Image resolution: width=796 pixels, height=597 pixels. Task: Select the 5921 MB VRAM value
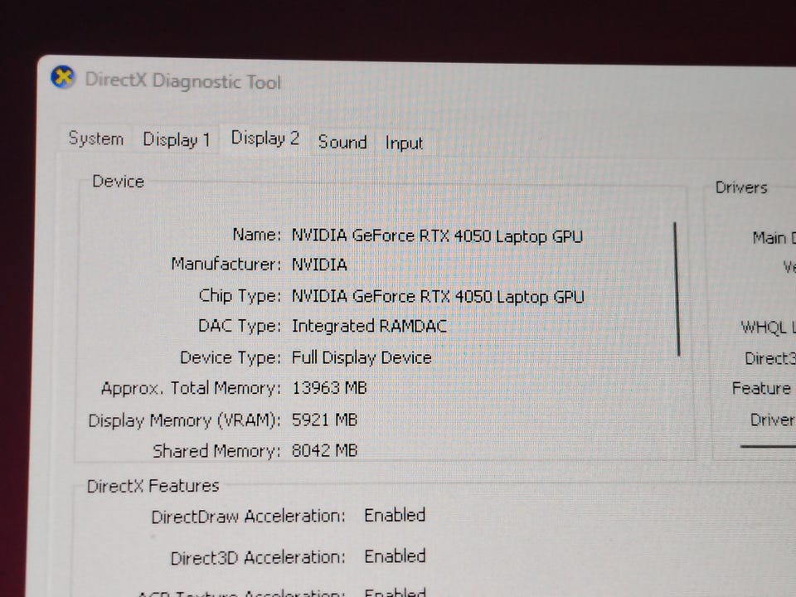pos(324,420)
